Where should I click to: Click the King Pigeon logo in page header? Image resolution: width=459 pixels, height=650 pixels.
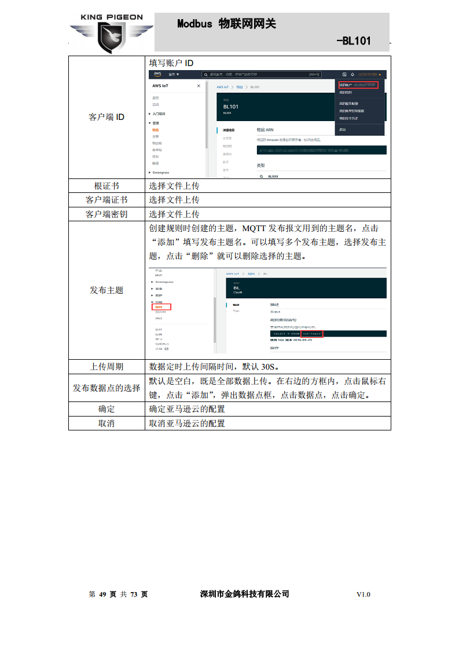[112, 34]
